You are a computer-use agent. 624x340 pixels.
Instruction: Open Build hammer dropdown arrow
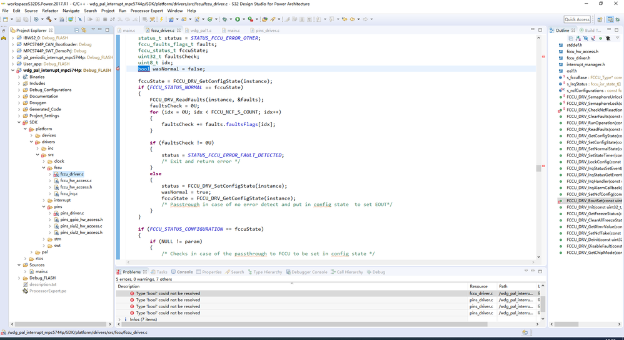[55, 19]
